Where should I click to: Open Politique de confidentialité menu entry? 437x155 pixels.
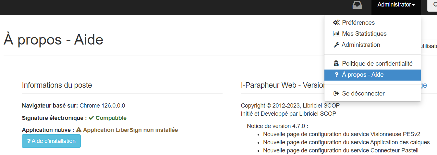click(x=377, y=64)
